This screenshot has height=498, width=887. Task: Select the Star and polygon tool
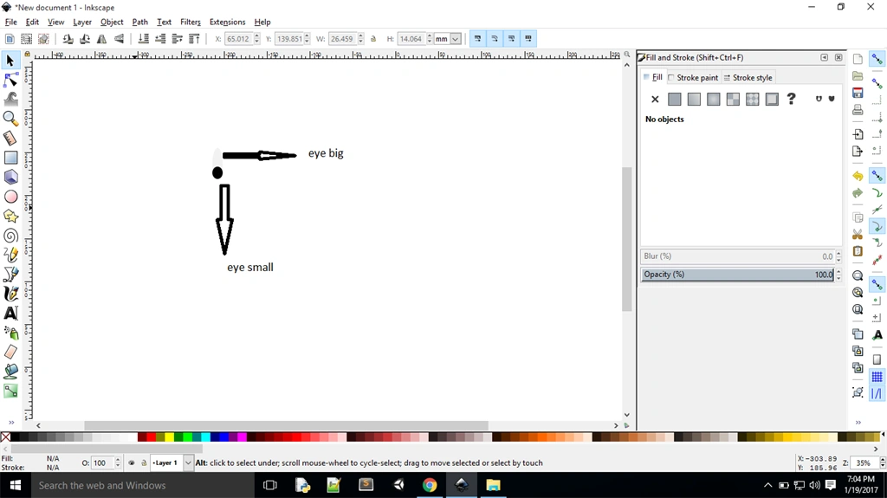click(10, 217)
